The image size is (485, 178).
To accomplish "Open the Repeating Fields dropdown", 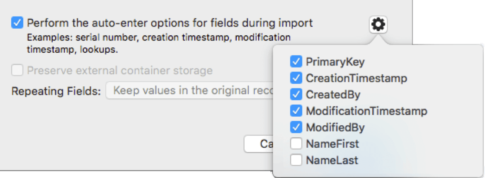I will point(189,91).
